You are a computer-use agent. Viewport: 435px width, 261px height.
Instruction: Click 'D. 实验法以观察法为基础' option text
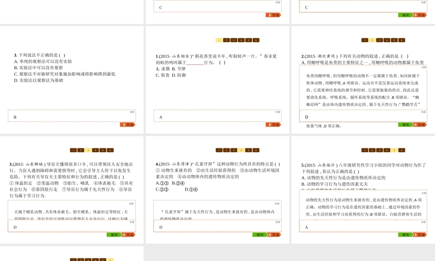pos(39,80)
